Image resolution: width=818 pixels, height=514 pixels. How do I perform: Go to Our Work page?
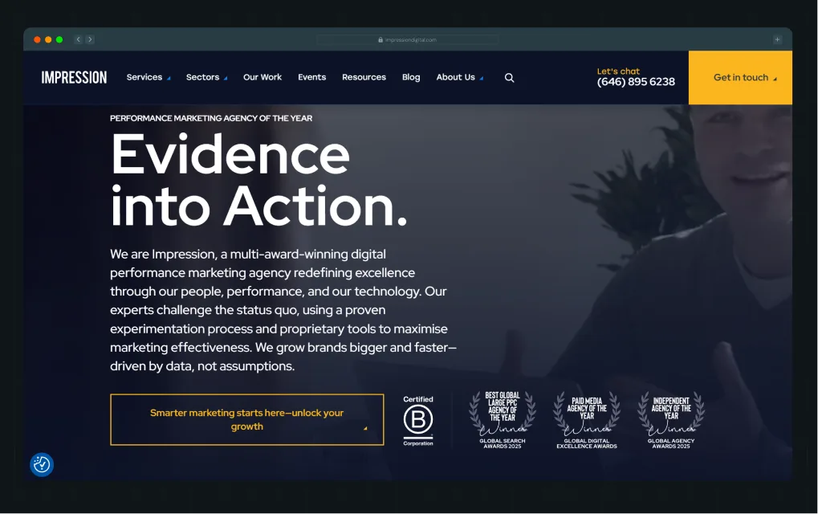pyautogui.click(x=262, y=77)
